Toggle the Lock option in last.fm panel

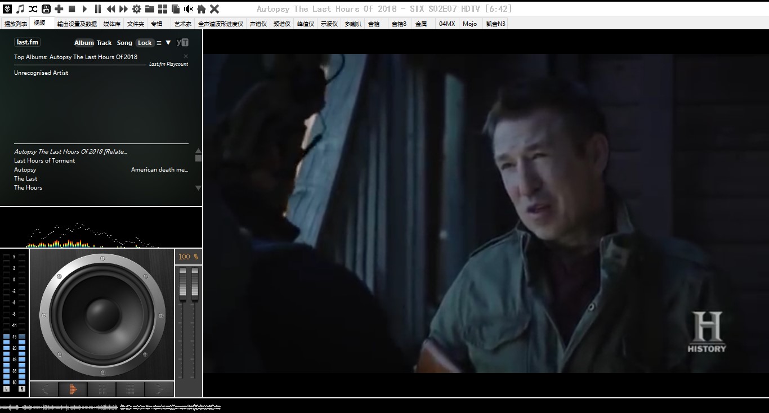click(x=145, y=43)
